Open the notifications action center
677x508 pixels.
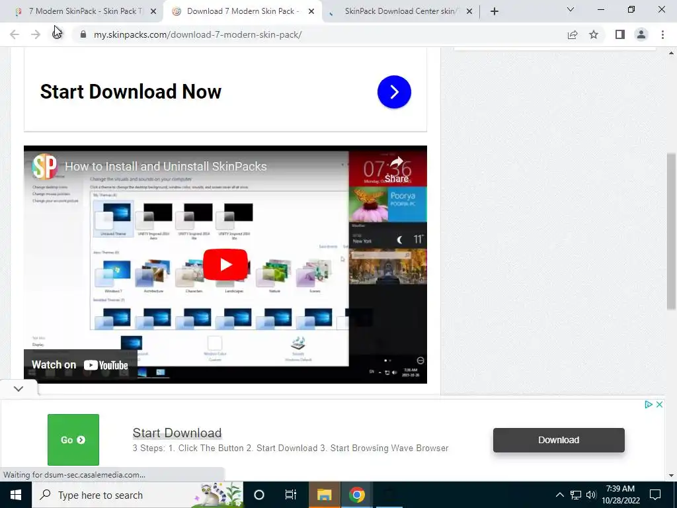pos(655,495)
